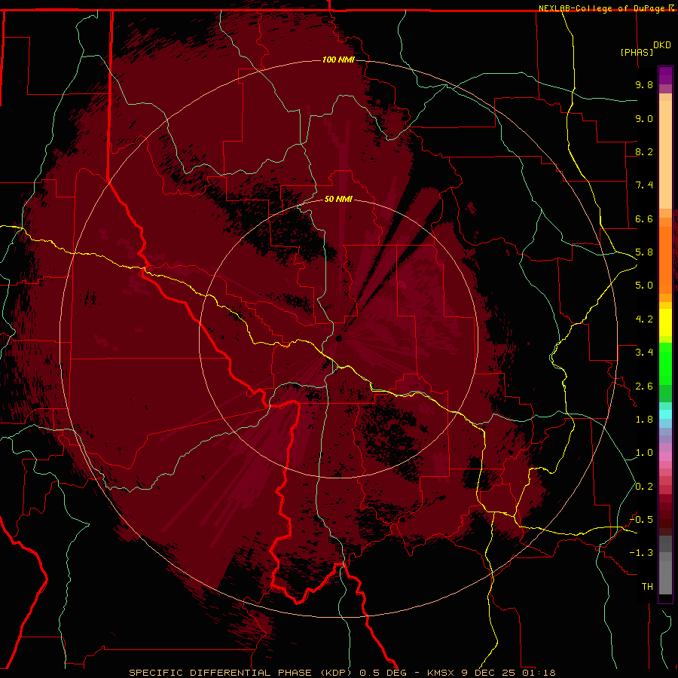Click the 0.2 legend value
This screenshot has width=678, height=678.
pyautogui.click(x=644, y=487)
